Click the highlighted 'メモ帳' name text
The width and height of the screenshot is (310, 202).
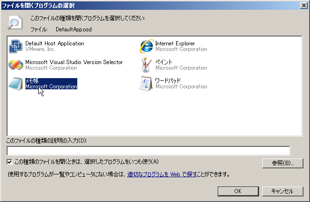pos(32,81)
